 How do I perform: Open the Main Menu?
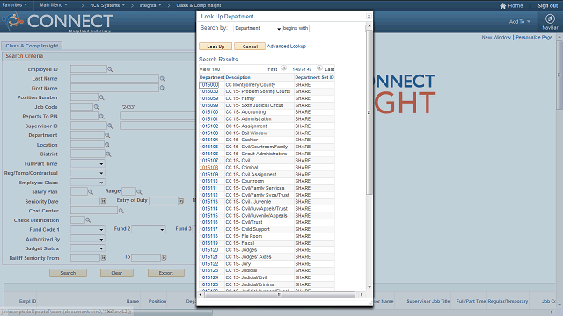click(x=54, y=5)
